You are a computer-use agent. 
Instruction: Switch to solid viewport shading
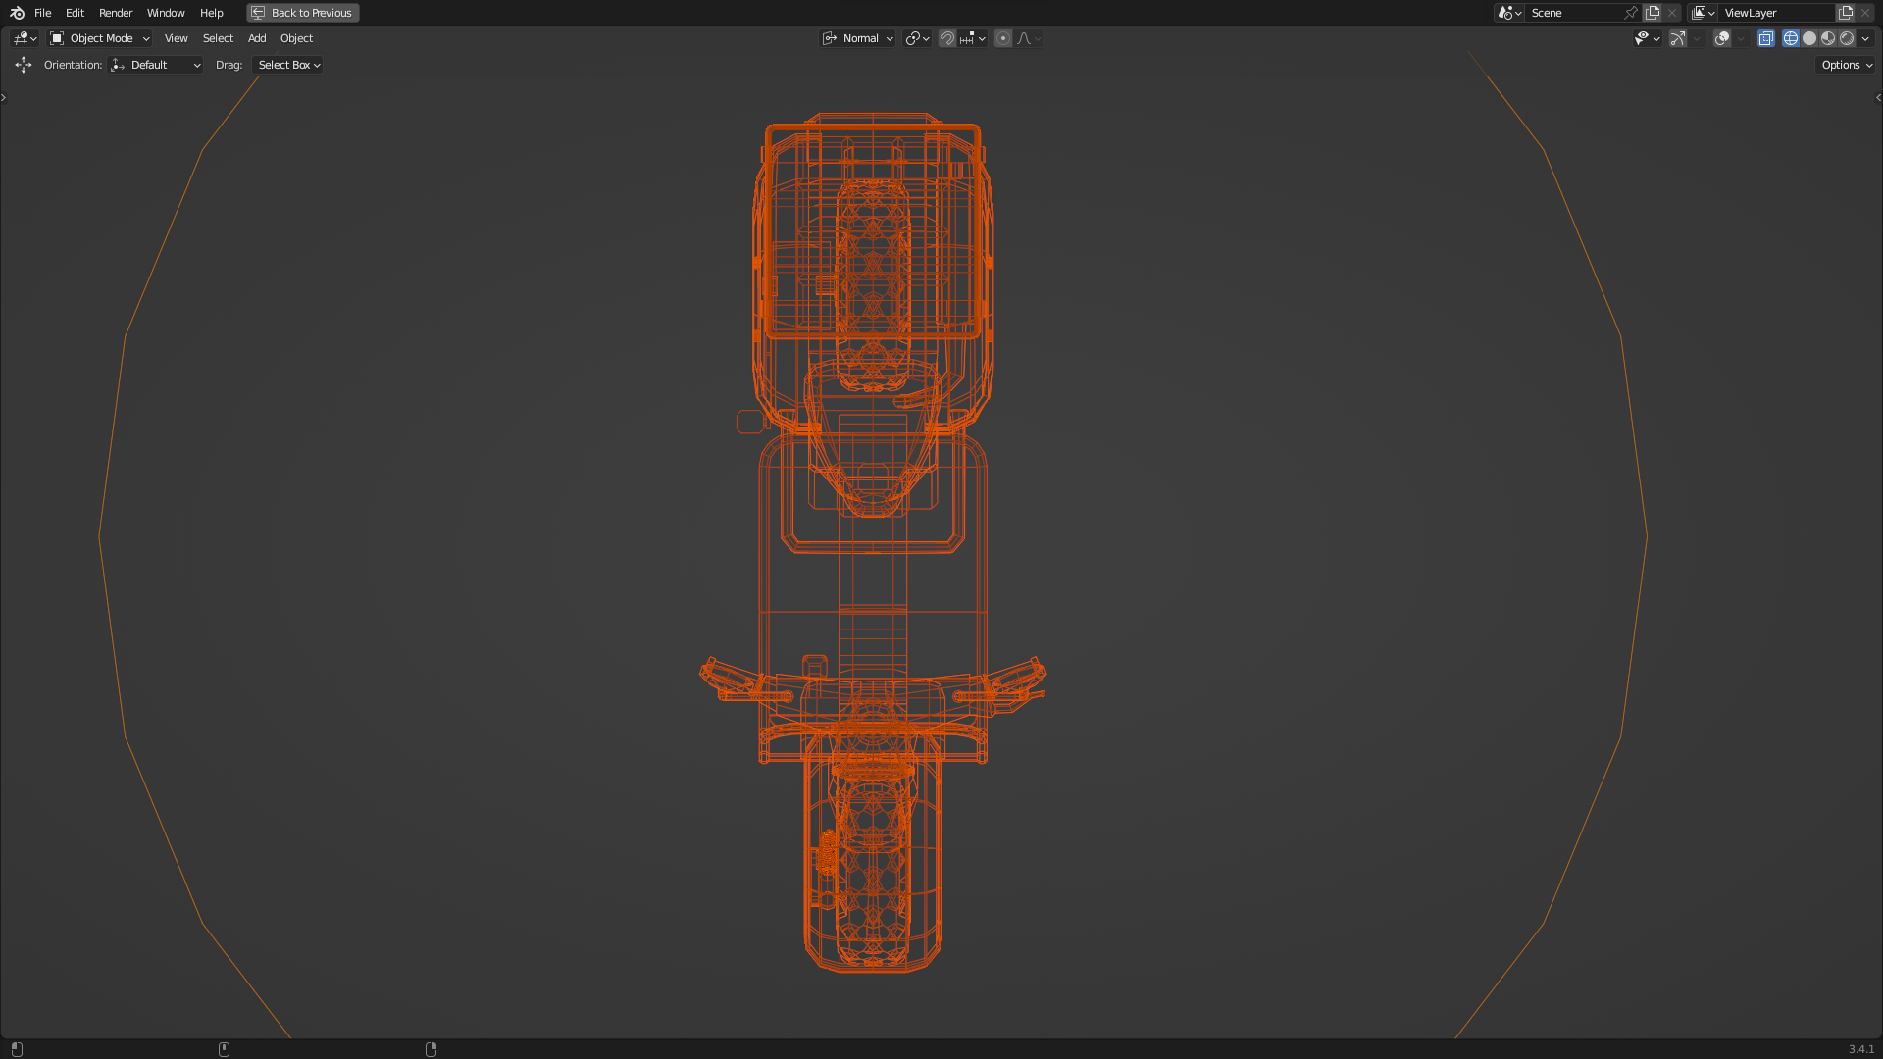coord(1809,38)
